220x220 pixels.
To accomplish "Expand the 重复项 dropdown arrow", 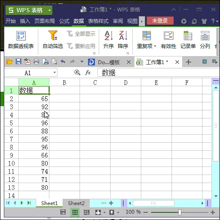I will (155, 46).
